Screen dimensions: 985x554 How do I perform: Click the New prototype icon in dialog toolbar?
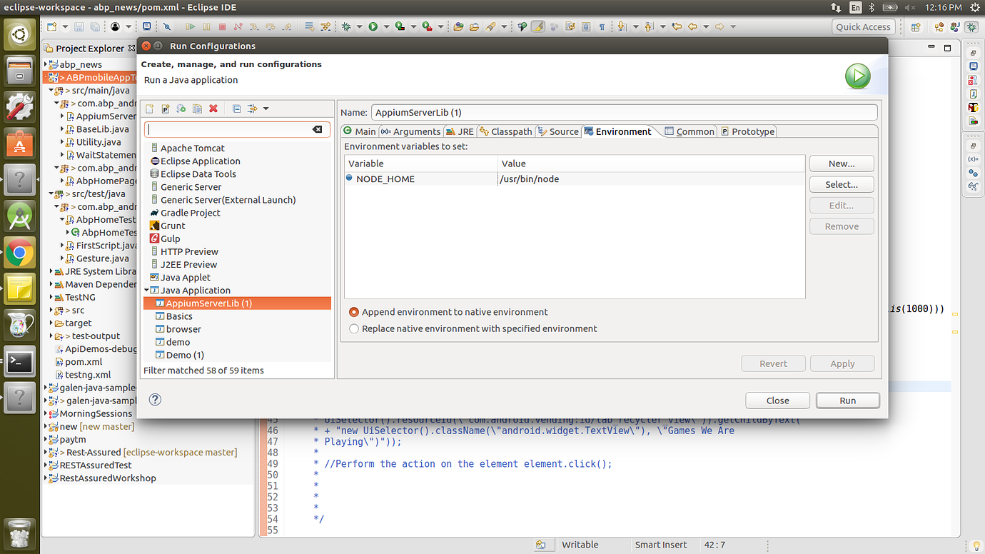tap(166, 109)
